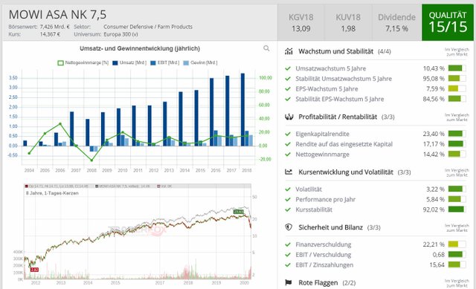This screenshot has height=289, width=476.
Task: Click the 2018 Umsatz bar in chart
Action: (x=242, y=109)
